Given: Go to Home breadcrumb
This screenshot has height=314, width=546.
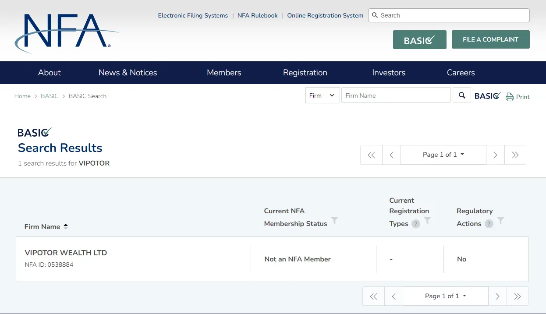Looking at the screenshot, I should [x=22, y=96].
